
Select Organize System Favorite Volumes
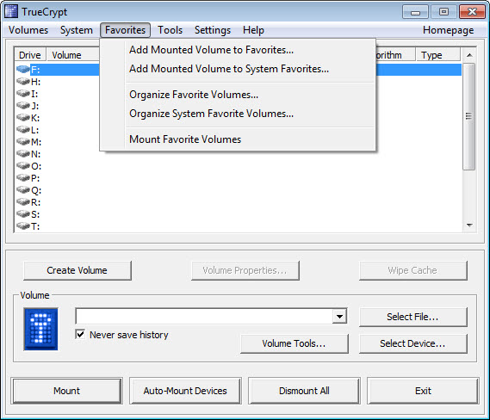pos(238,114)
